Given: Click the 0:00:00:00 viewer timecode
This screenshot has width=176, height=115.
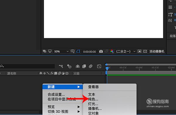Looking at the screenshot, I should (x=89, y=52).
